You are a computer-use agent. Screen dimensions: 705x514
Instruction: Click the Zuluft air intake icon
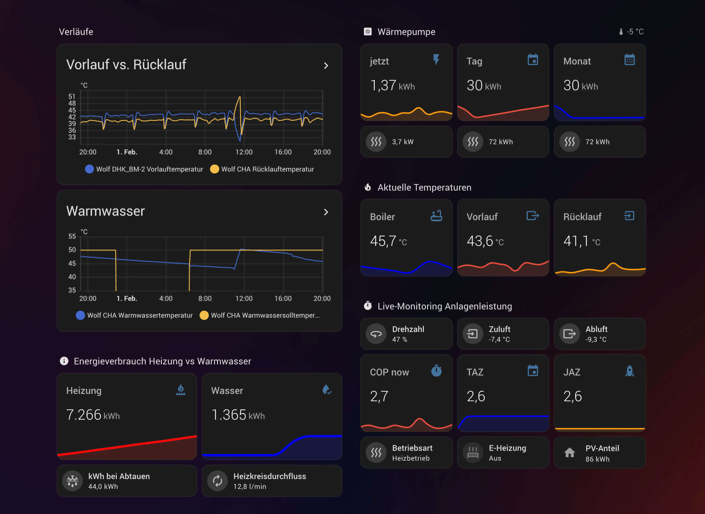point(472,334)
